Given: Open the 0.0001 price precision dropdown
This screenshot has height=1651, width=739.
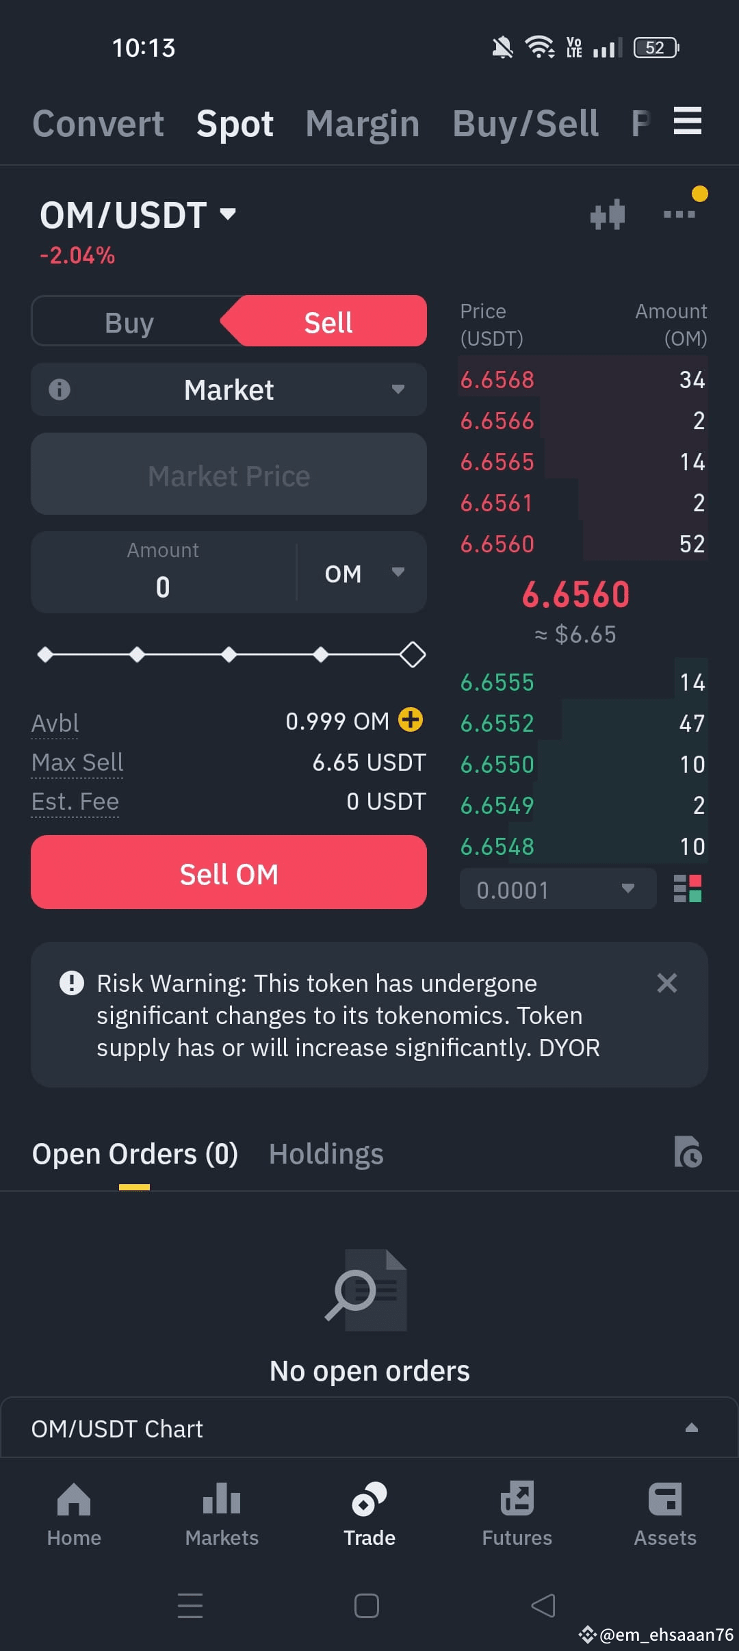Looking at the screenshot, I should click(558, 889).
